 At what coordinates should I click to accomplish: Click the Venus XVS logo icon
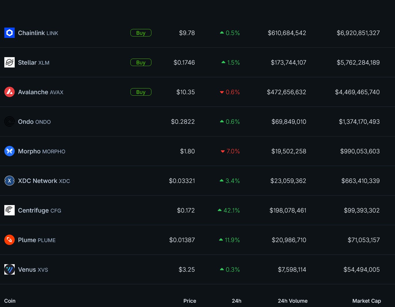point(10,269)
